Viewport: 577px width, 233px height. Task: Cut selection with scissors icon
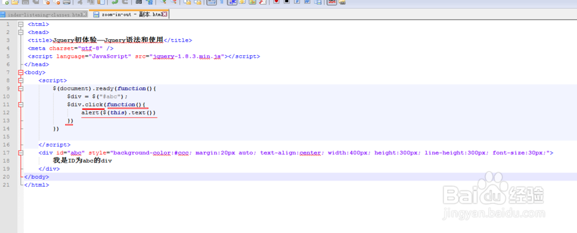click(x=80, y=2)
